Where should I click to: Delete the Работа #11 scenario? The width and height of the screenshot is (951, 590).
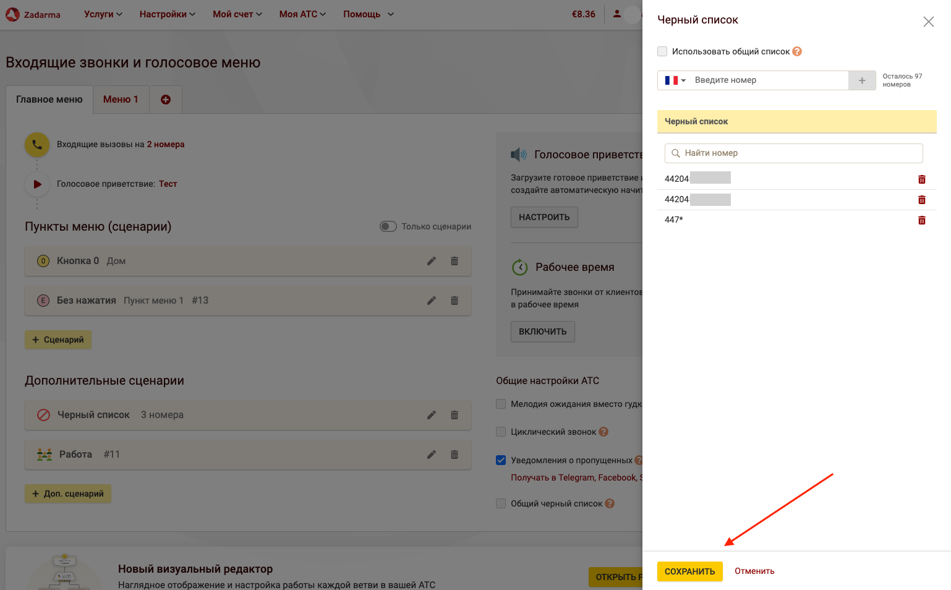454,455
